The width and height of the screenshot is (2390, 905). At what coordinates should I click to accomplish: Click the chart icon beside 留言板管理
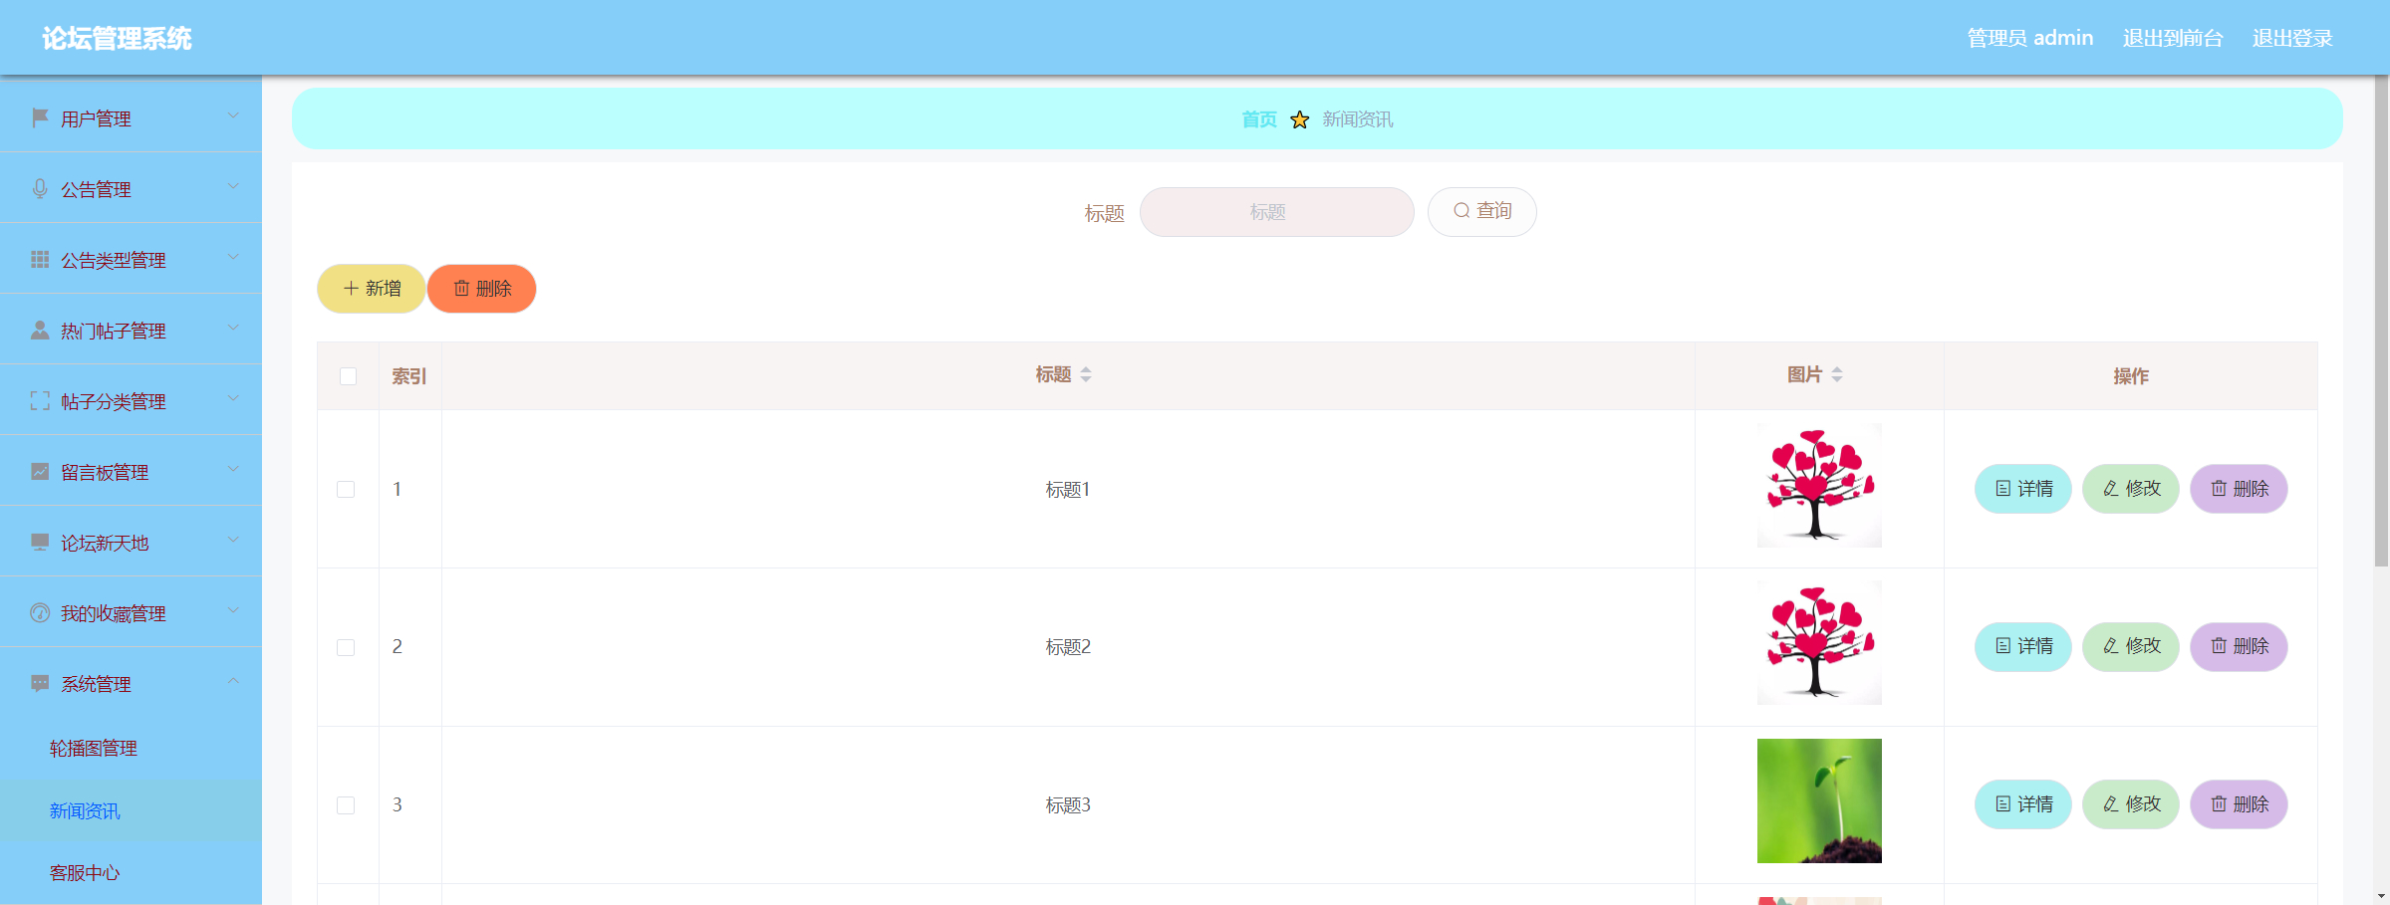40,471
